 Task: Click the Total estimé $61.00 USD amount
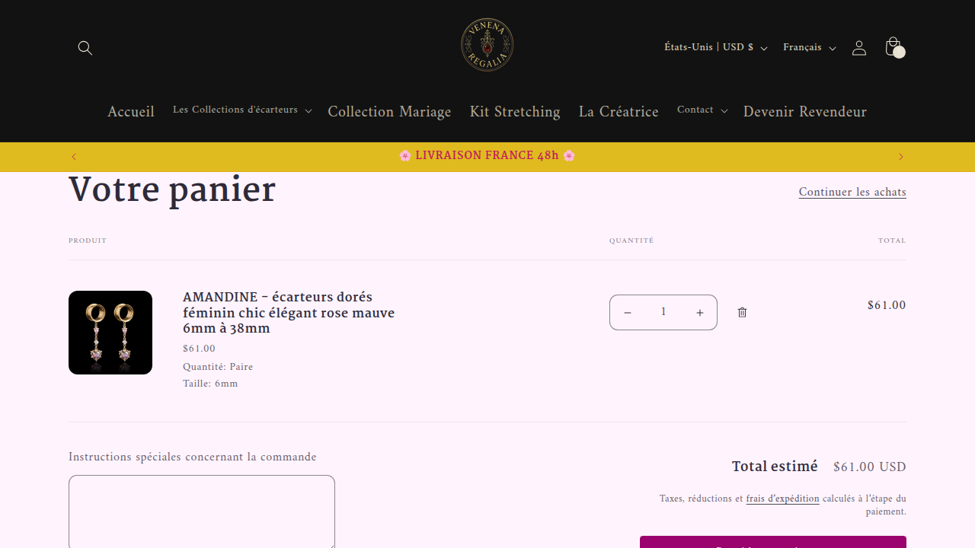coord(870,467)
